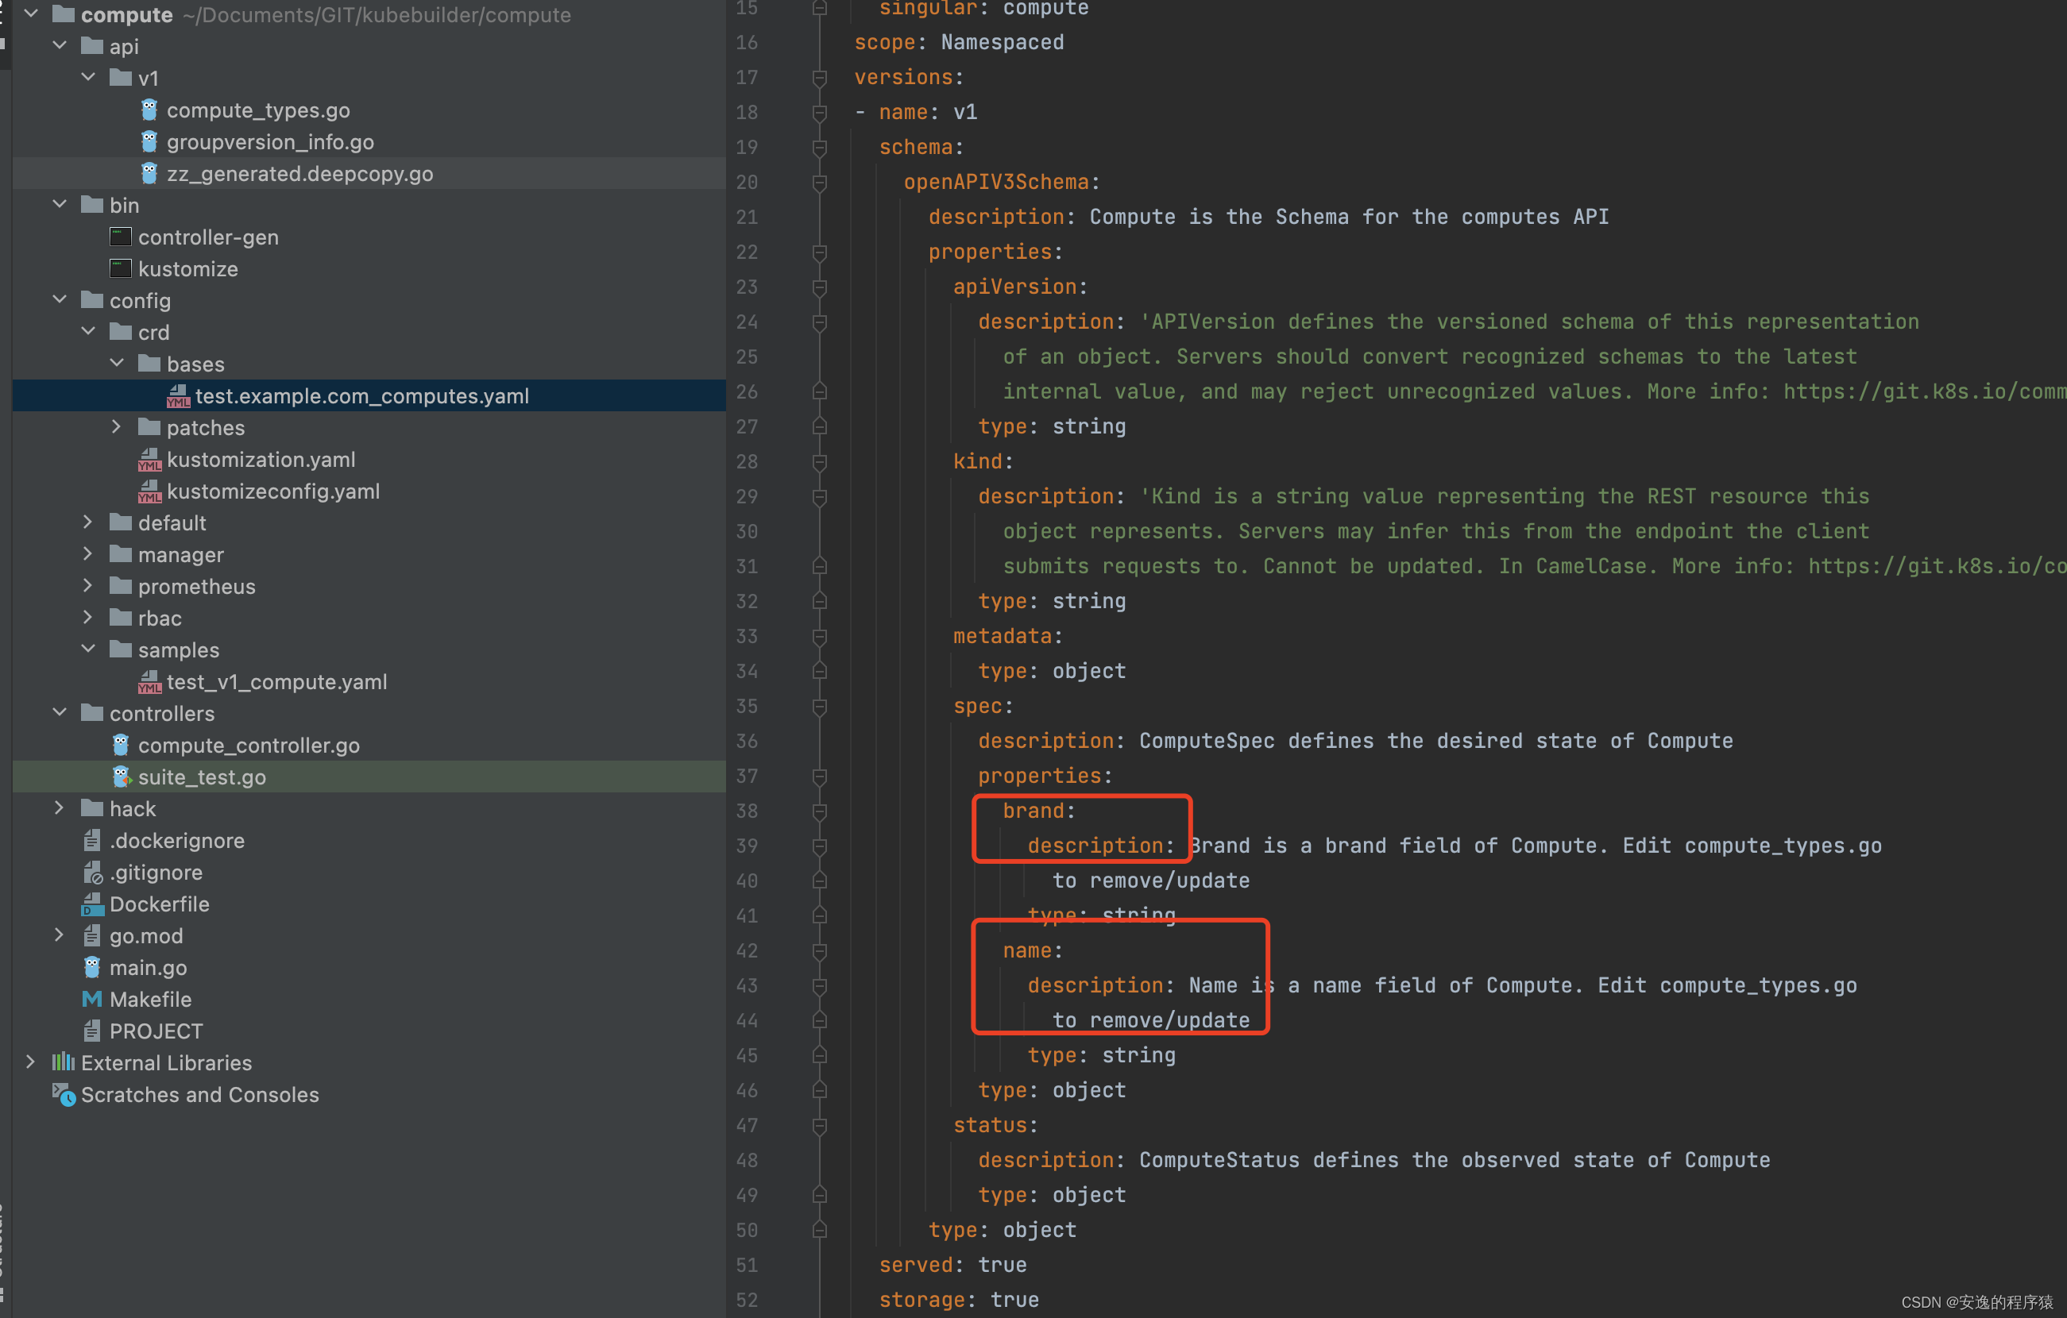Click the controller-gen binary file icon

pos(121,237)
